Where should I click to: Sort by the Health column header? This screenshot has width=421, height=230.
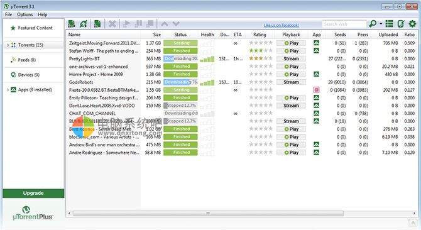(207, 35)
